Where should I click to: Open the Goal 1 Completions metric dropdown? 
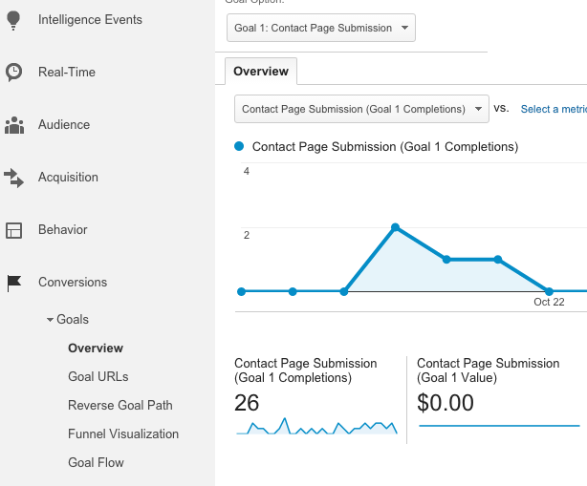[361, 109]
